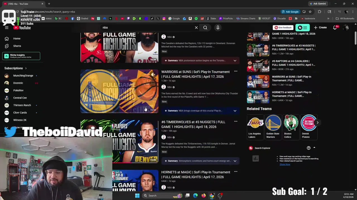Open three-dot menu for Hornets at Magic
Viewport: 357px width, 200px height.
click(236, 172)
